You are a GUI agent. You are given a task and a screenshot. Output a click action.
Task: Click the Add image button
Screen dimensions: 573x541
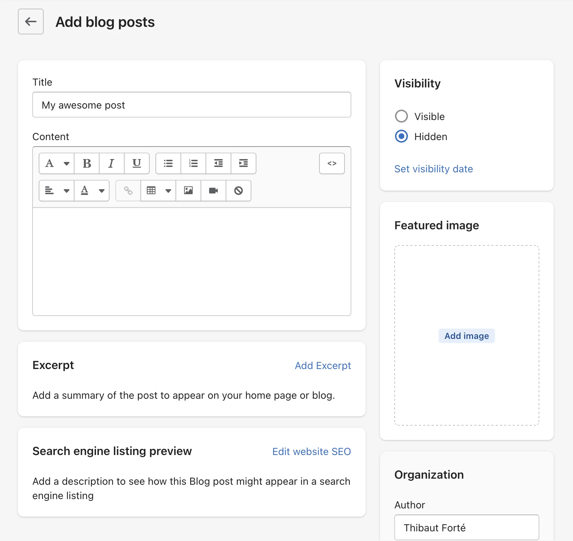[x=467, y=336]
